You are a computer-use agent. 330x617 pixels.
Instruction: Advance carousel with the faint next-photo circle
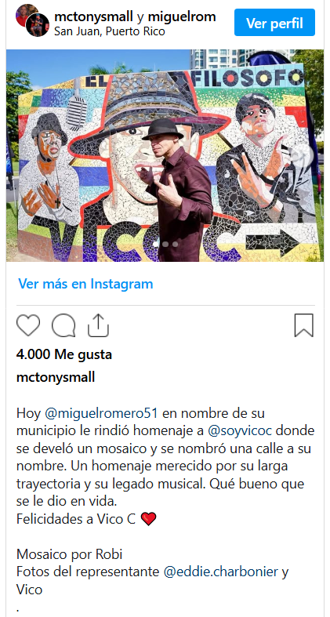[306, 155]
